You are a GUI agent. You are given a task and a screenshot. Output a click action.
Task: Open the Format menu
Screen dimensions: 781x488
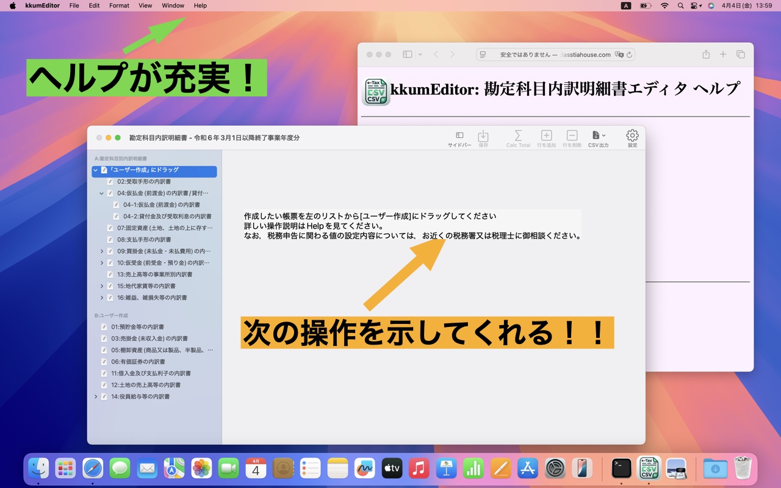[x=119, y=5]
